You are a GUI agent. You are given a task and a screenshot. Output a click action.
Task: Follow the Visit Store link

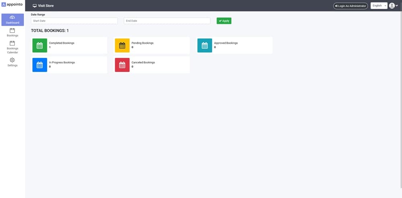(45, 6)
